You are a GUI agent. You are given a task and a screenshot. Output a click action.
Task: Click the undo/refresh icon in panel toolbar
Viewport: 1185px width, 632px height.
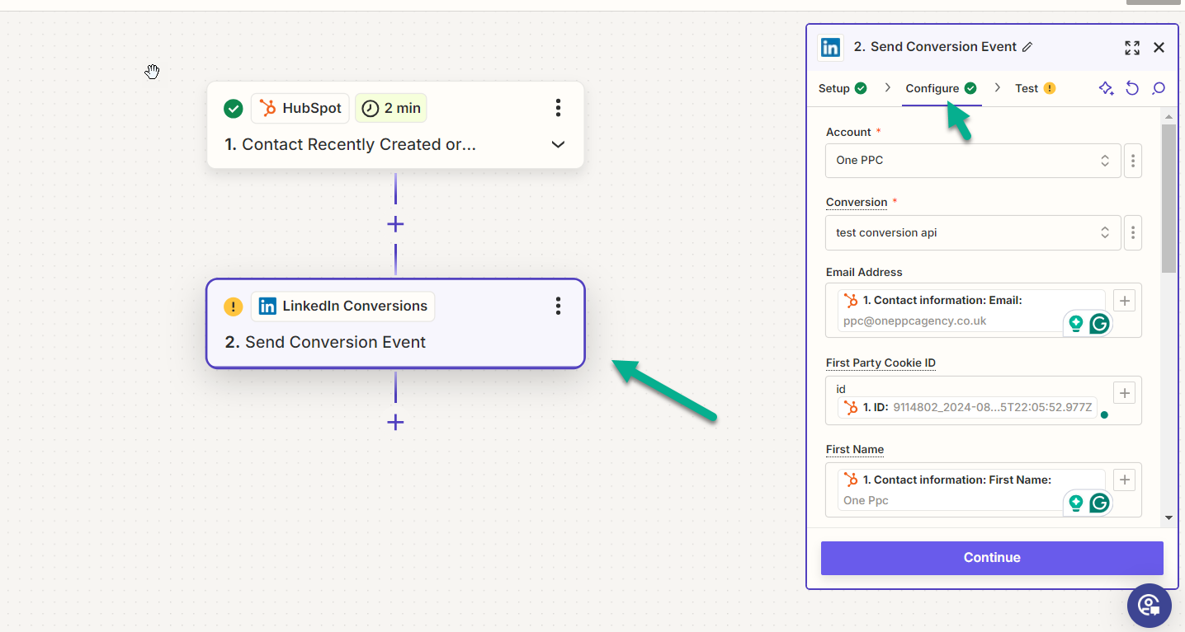pyautogui.click(x=1132, y=88)
